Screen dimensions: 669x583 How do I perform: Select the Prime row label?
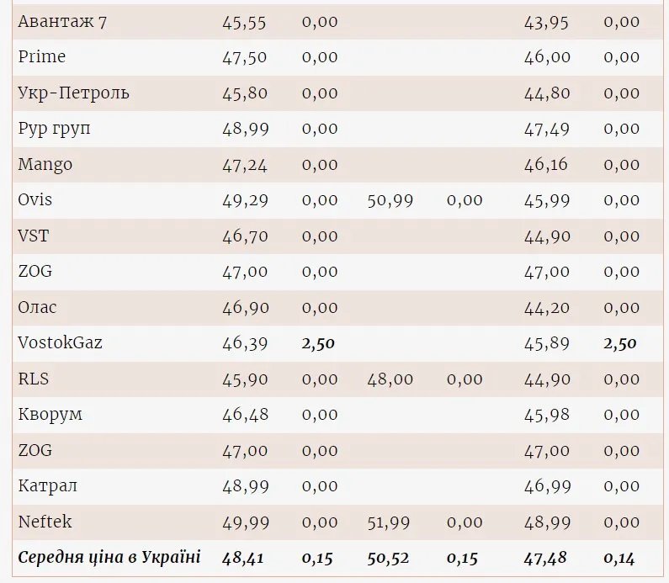click(x=41, y=57)
